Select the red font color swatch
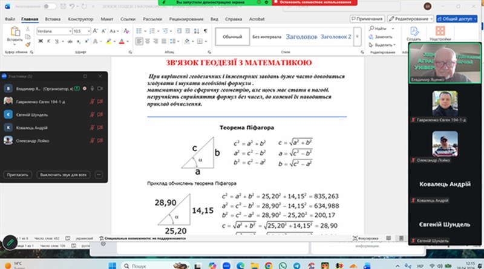This screenshot has width=484, height=269. pyautogui.click(x=122, y=41)
